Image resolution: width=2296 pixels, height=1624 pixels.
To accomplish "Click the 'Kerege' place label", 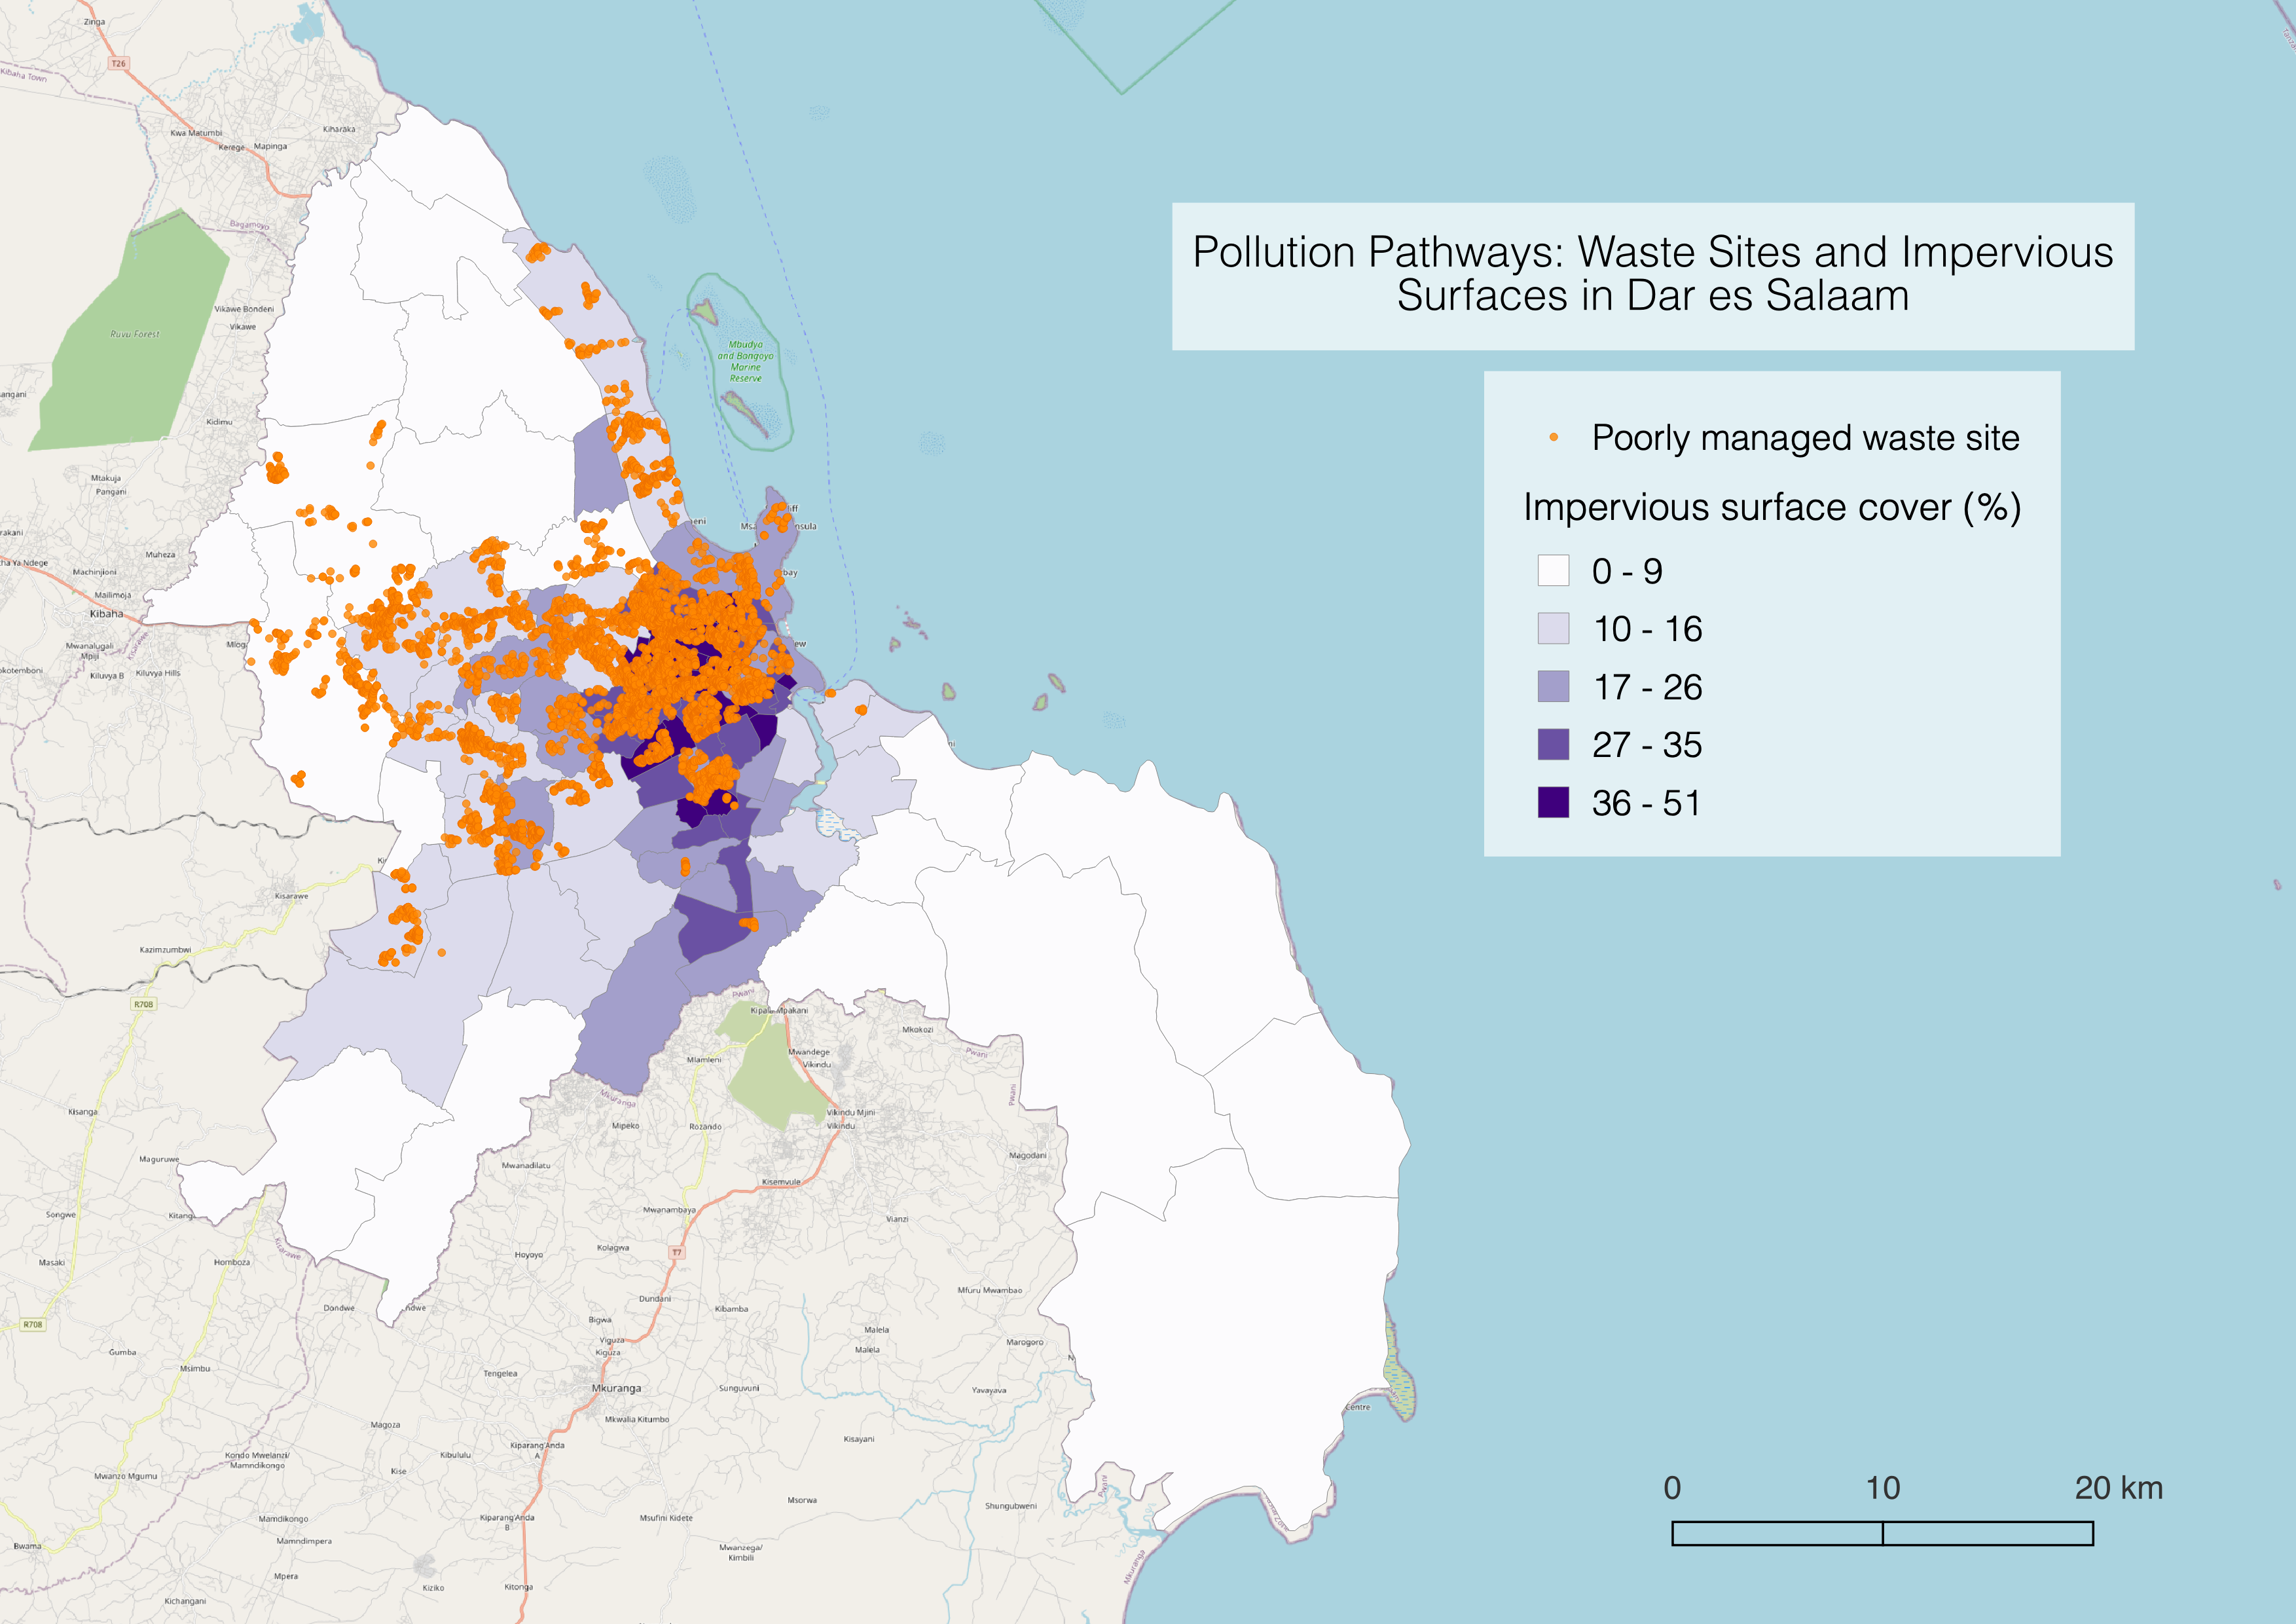I will (231, 147).
